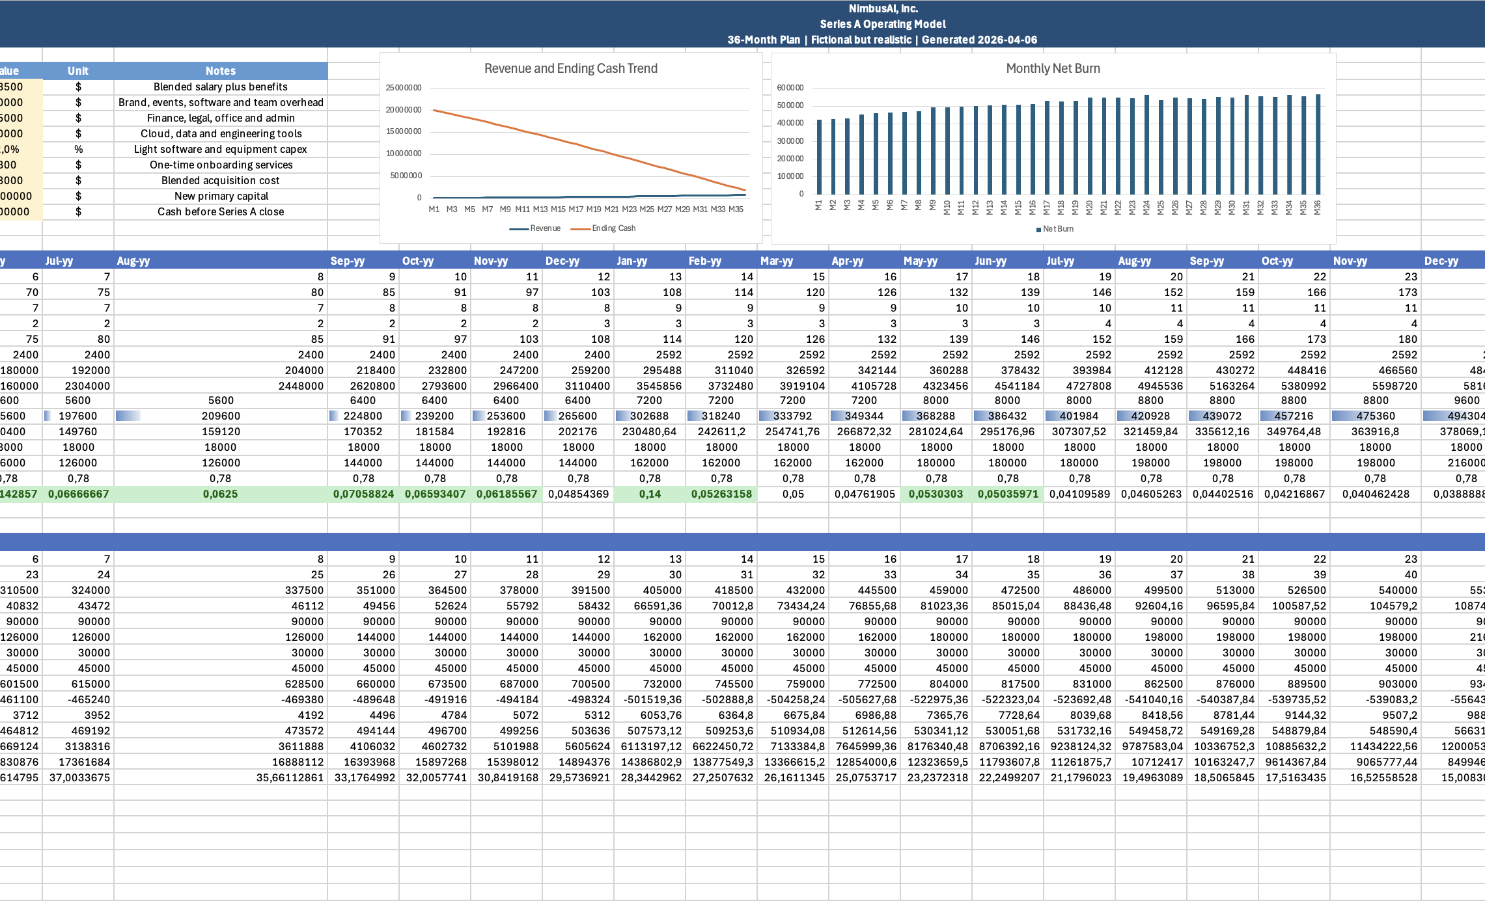Click the Revenue legend entry

tap(544, 228)
